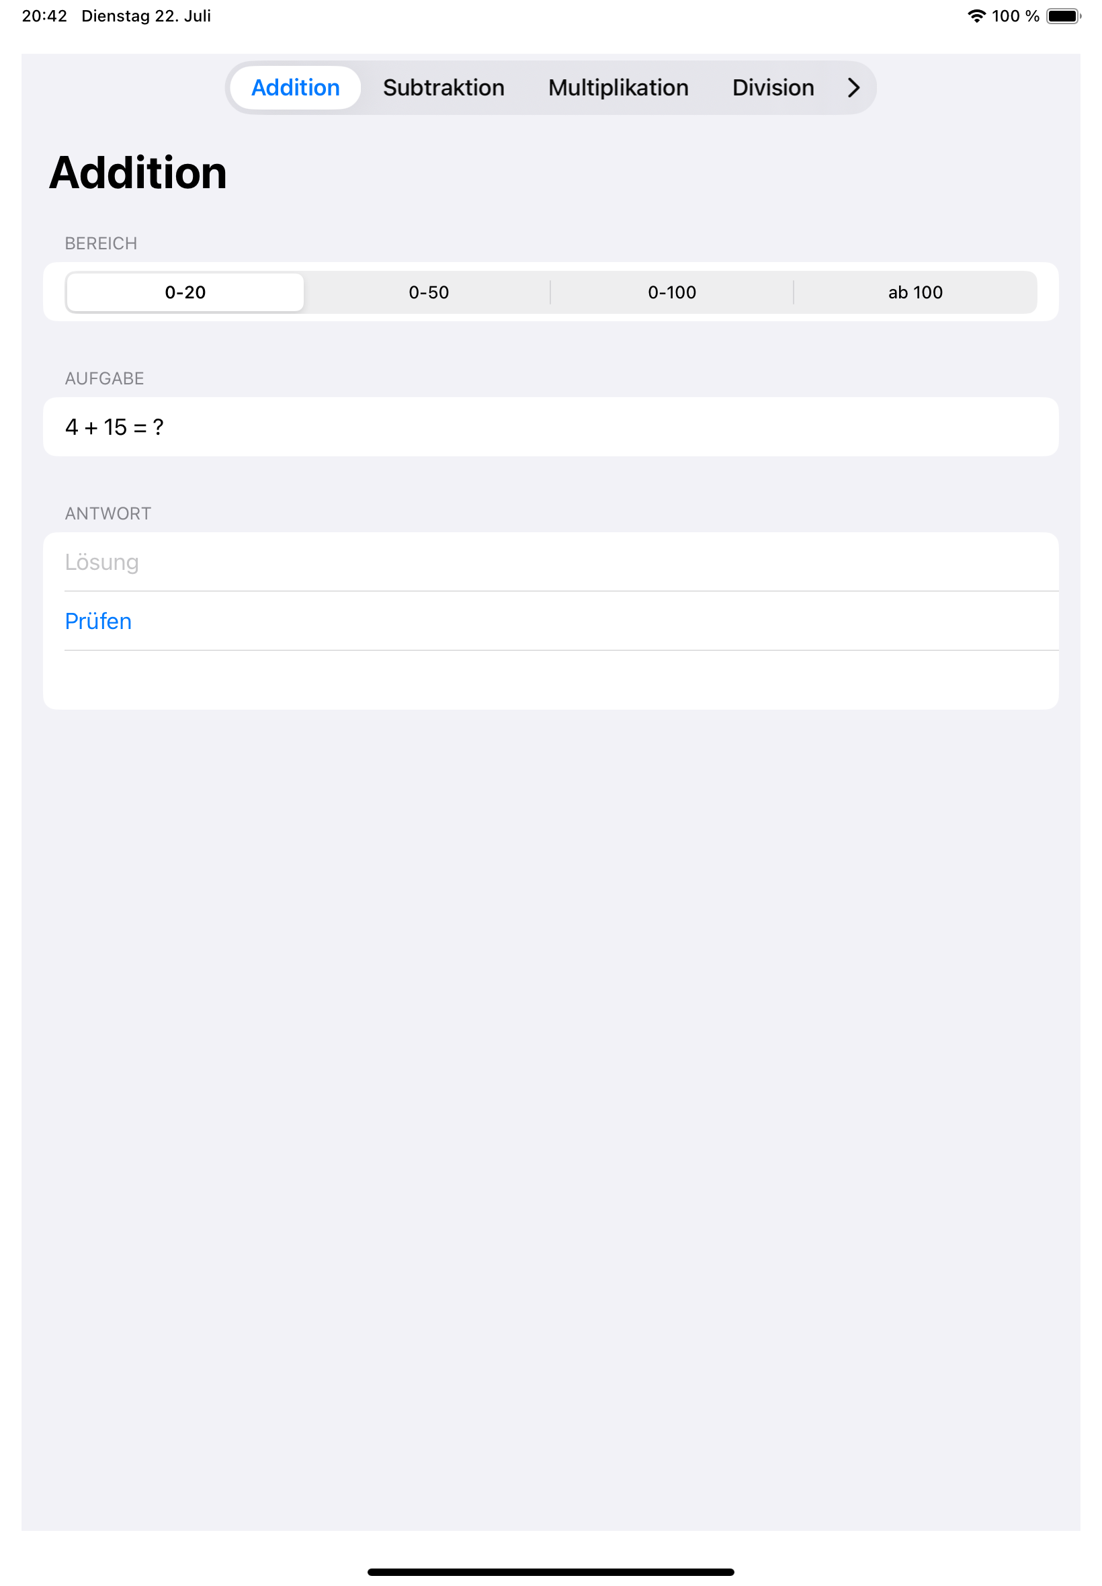The image size is (1102, 1586).
Task: Tap the clock time in the status bar
Action: click(45, 16)
